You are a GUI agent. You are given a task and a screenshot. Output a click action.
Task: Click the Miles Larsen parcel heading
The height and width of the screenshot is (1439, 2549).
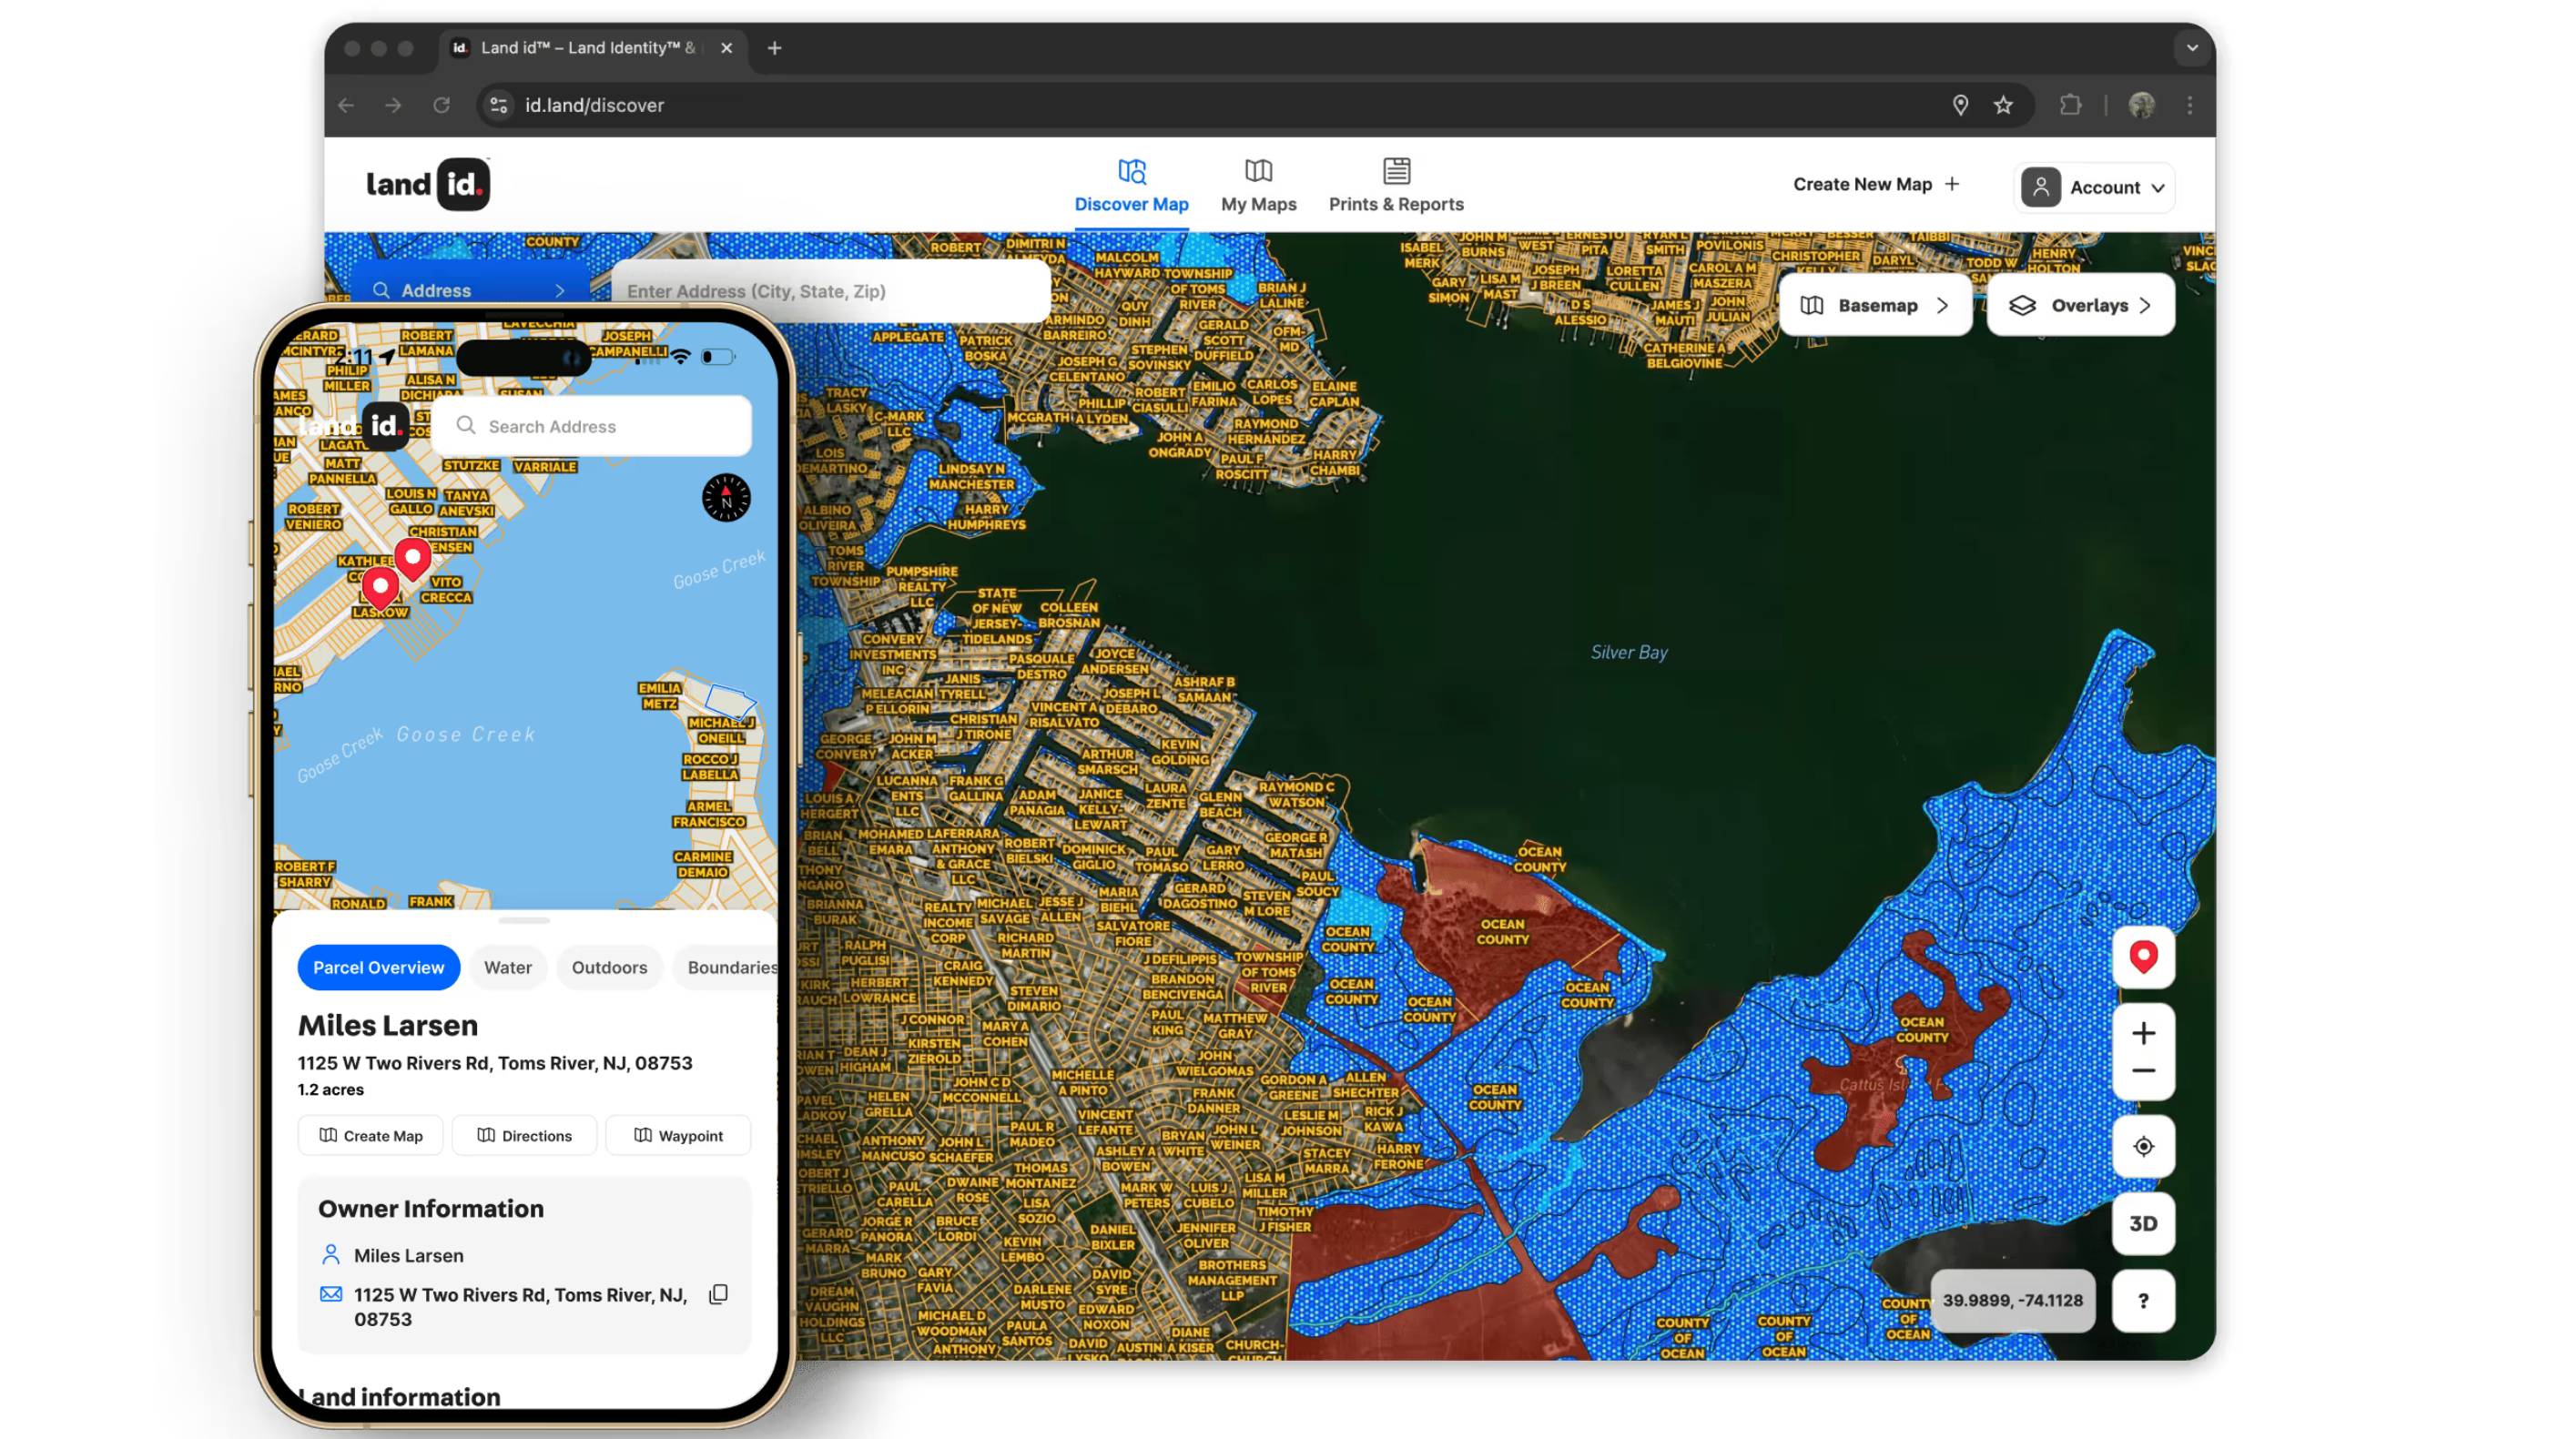click(x=388, y=1026)
